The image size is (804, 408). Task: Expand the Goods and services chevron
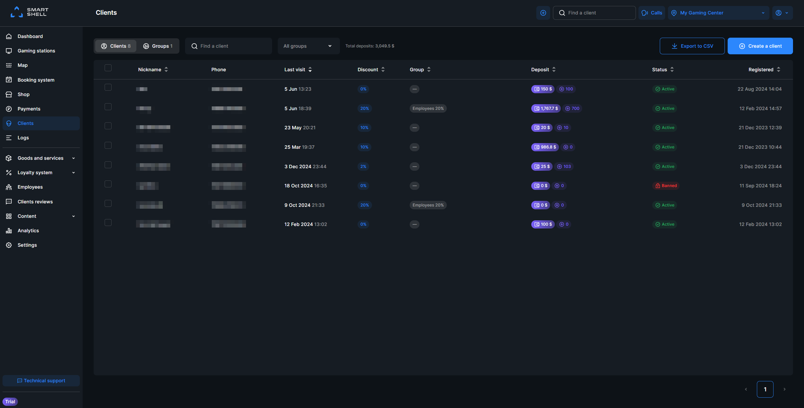click(x=74, y=158)
